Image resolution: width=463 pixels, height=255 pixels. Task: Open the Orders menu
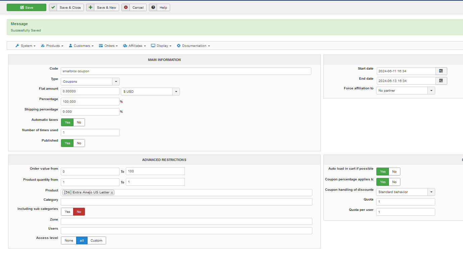click(x=108, y=46)
